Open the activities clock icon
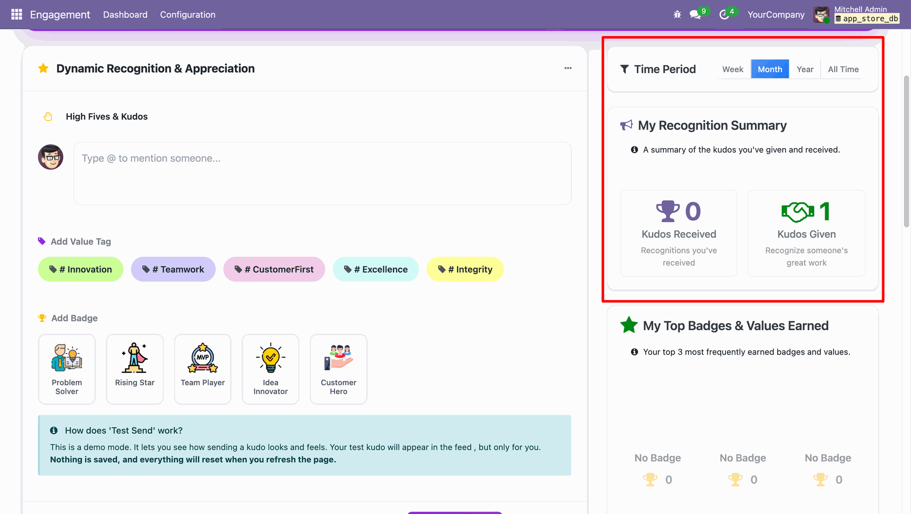911x514 pixels. [x=724, y=15]
